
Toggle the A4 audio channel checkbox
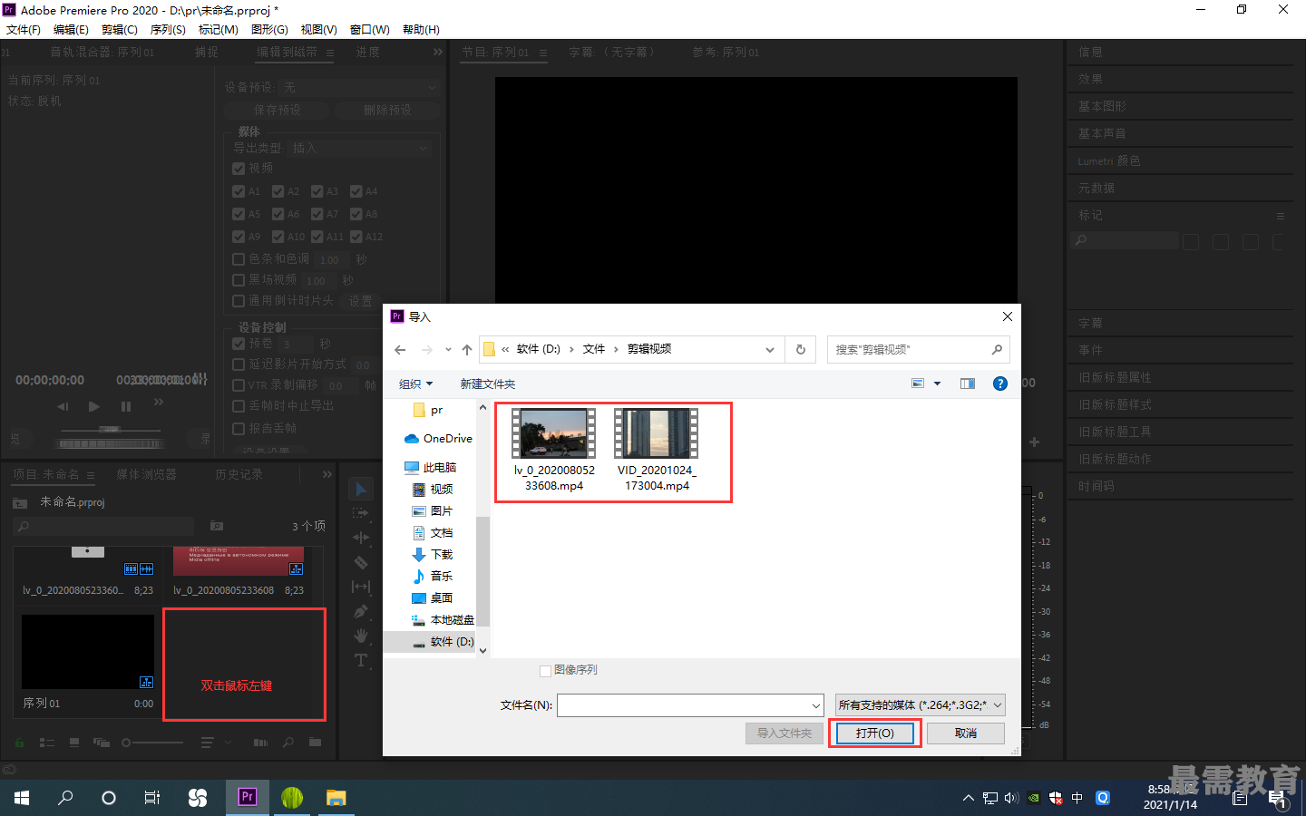[356, 191]
